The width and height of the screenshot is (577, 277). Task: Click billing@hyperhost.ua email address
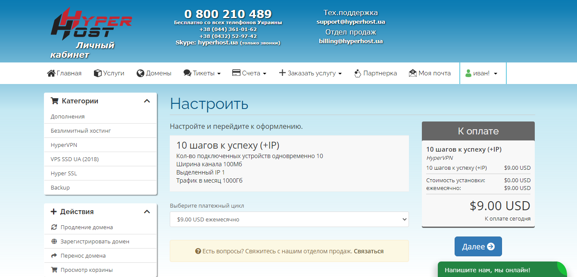tap(351, 41)
